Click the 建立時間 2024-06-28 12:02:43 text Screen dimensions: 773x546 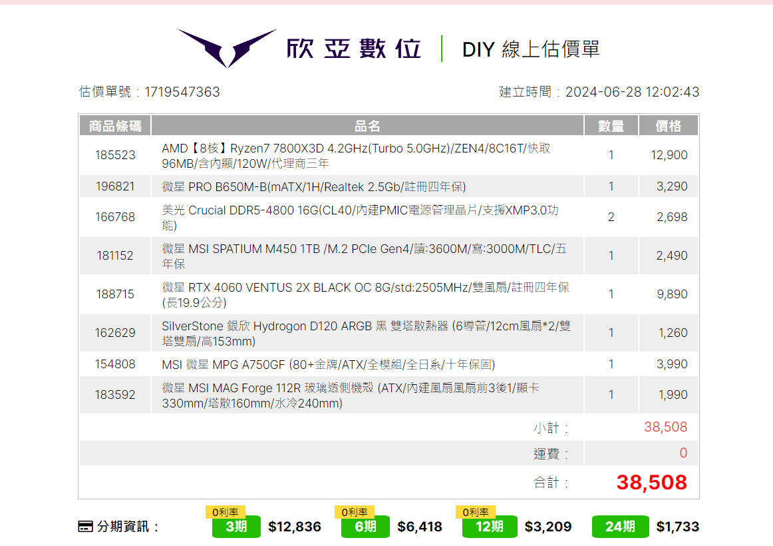coord(599,92)
